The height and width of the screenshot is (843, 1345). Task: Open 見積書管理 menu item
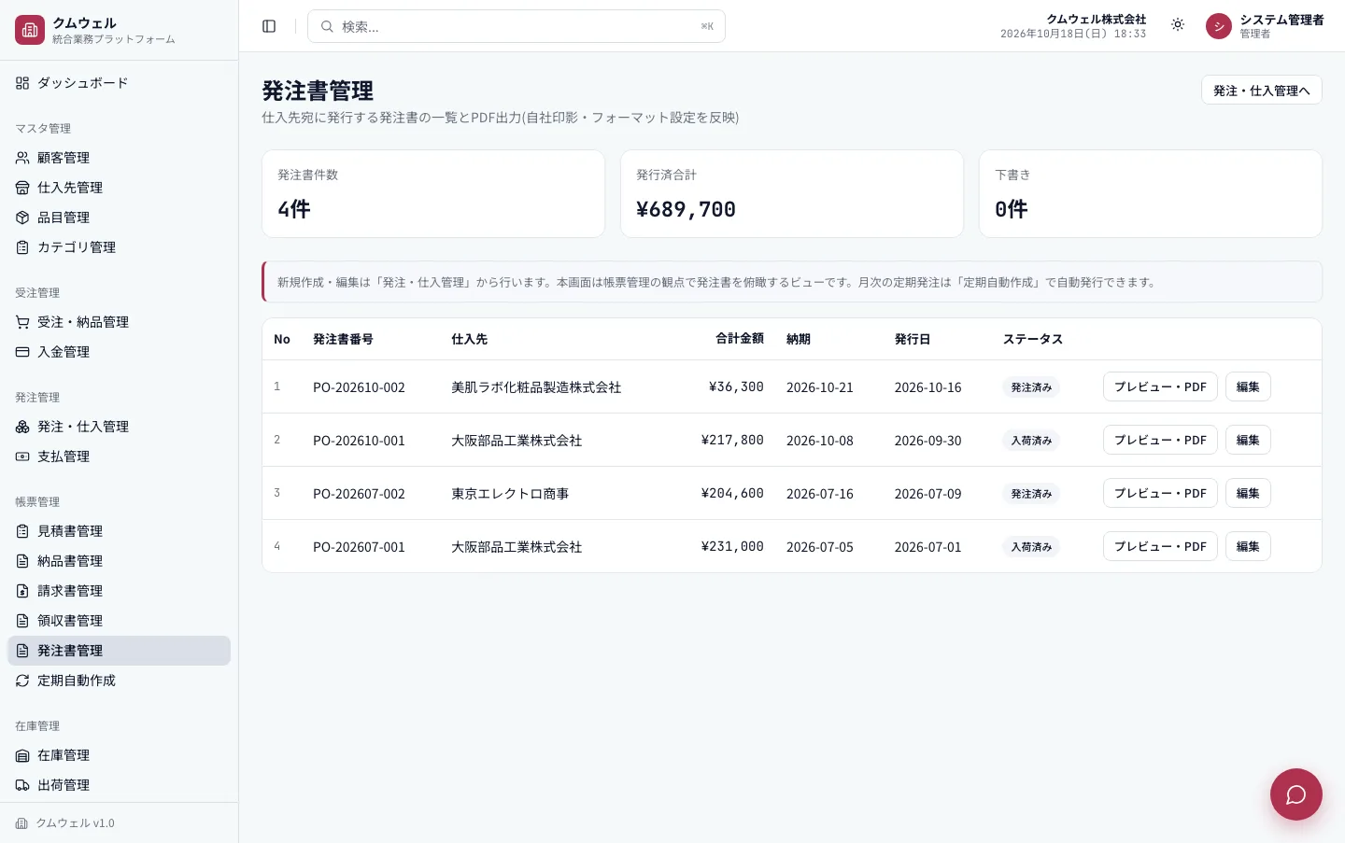click(x=119, y=531)
